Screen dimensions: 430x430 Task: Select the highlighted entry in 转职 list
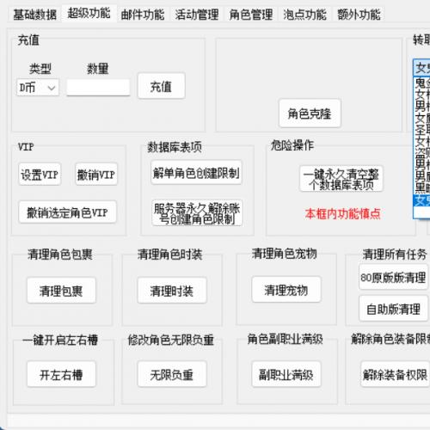coord(421,200)
